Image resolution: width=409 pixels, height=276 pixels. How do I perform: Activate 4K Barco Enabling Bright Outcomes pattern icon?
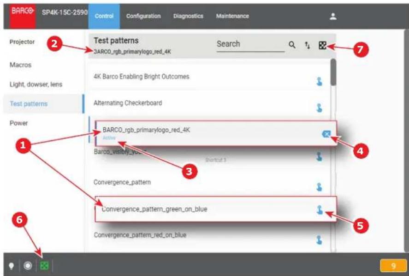click(x=319, y=82)
